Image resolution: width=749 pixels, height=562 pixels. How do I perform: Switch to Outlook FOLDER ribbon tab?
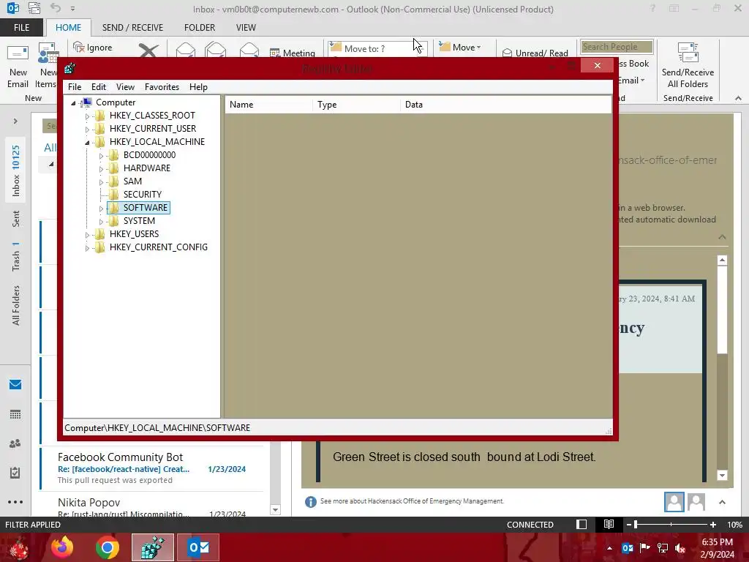pos(199,28)
